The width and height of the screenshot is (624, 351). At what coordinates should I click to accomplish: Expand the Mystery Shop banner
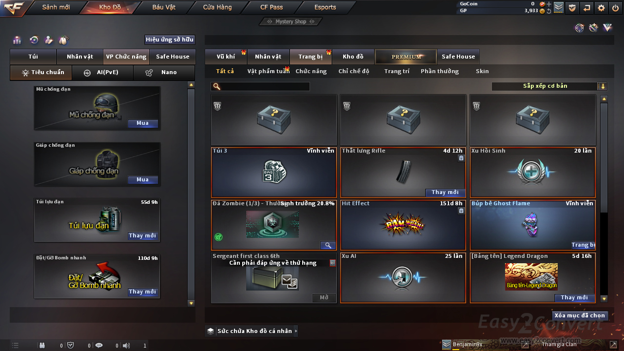[291, 21]
